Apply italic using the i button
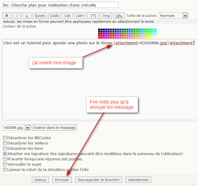The width and height of the screenshot is (198, 186). [17, 16]
